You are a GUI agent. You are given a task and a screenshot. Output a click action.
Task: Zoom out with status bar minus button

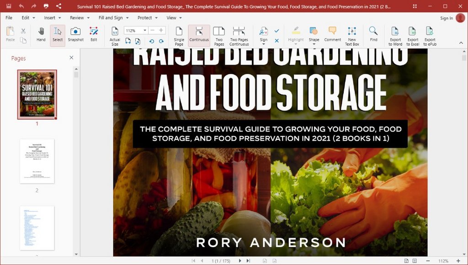[x=427, y=261]
